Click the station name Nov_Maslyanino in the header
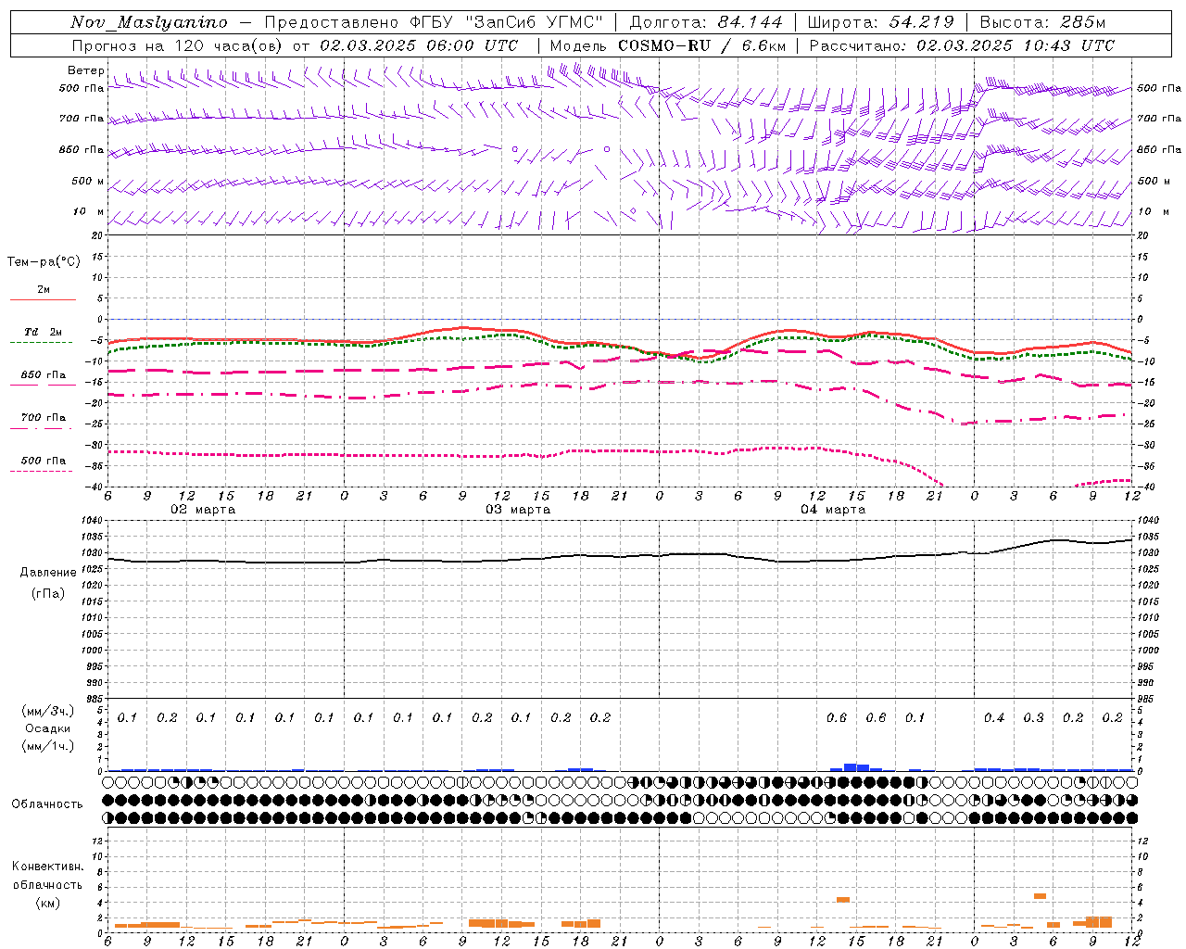 tap(149, 22)
